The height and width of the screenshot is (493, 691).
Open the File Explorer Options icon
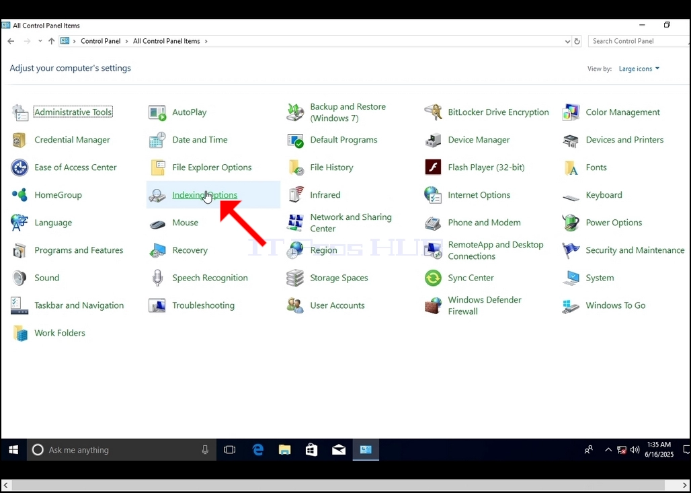pos(157,167)
